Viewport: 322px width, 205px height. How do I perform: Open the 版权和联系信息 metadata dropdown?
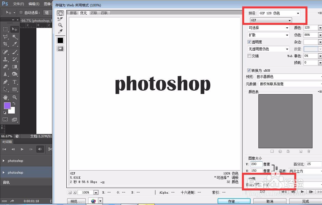click(290, 84)
